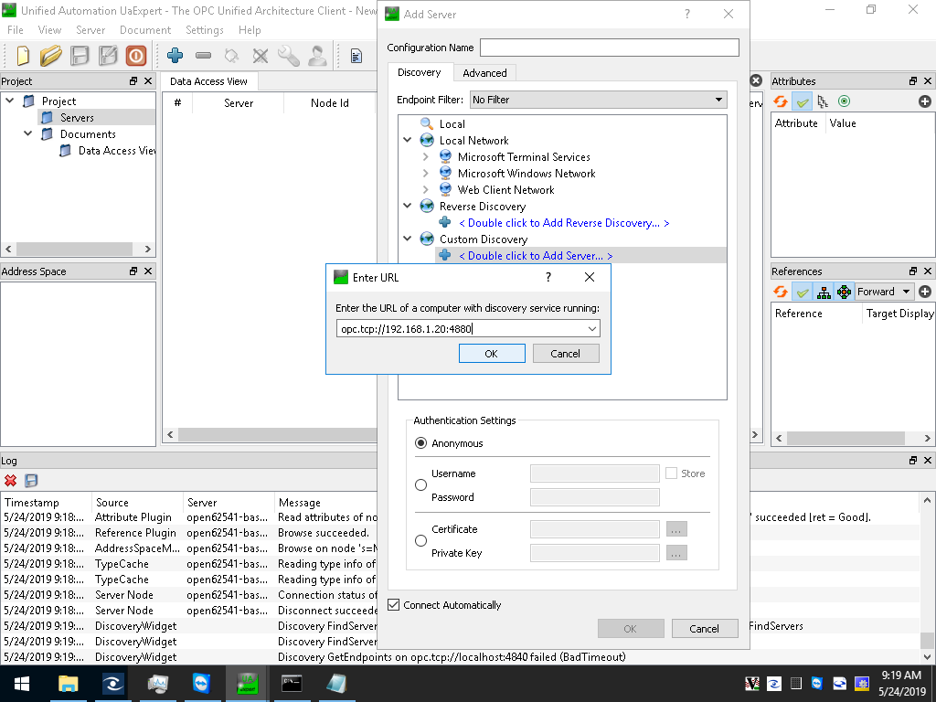Click Cancel in the Enter URL dialog
Viewport: 936px width, 702px height.
tap(565, 354)
